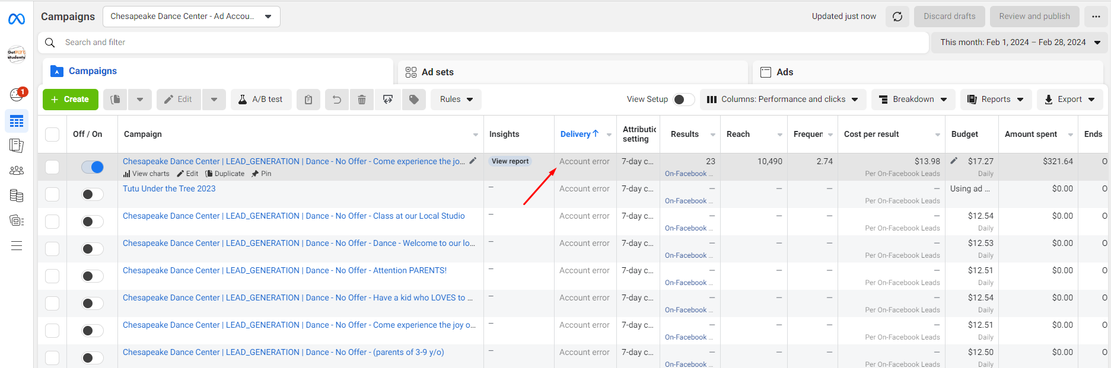Open the business account avatar in sidebar
The height and width of the screenshot is (368, 1111).
17,55
